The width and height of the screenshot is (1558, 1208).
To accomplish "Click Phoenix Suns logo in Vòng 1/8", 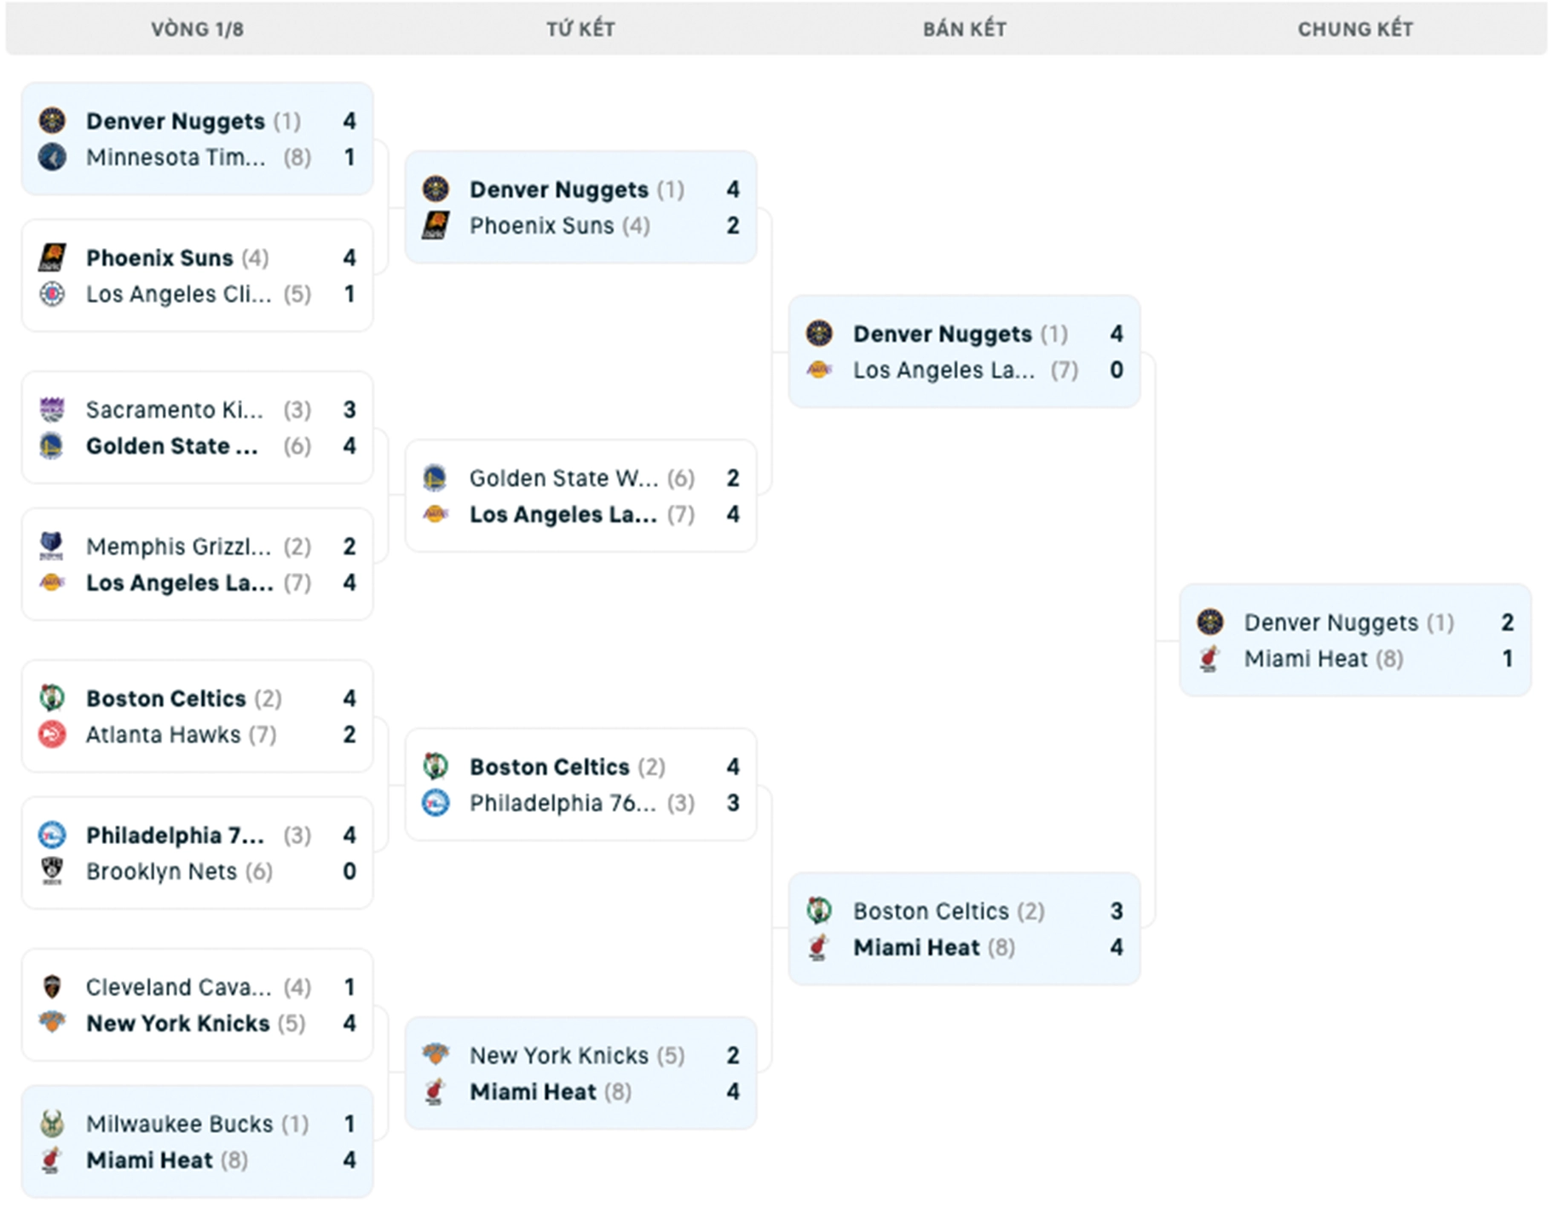I will (52, 257).
